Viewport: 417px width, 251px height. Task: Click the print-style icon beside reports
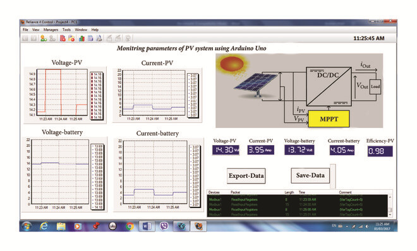[99, 38]
